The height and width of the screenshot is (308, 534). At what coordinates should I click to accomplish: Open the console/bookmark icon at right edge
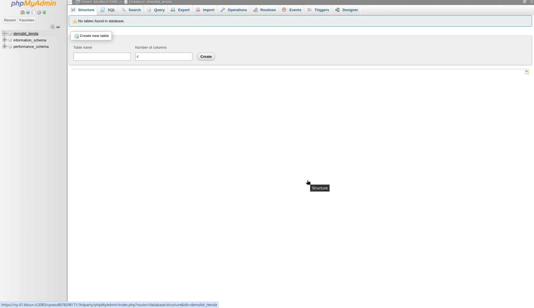[527, 72]
